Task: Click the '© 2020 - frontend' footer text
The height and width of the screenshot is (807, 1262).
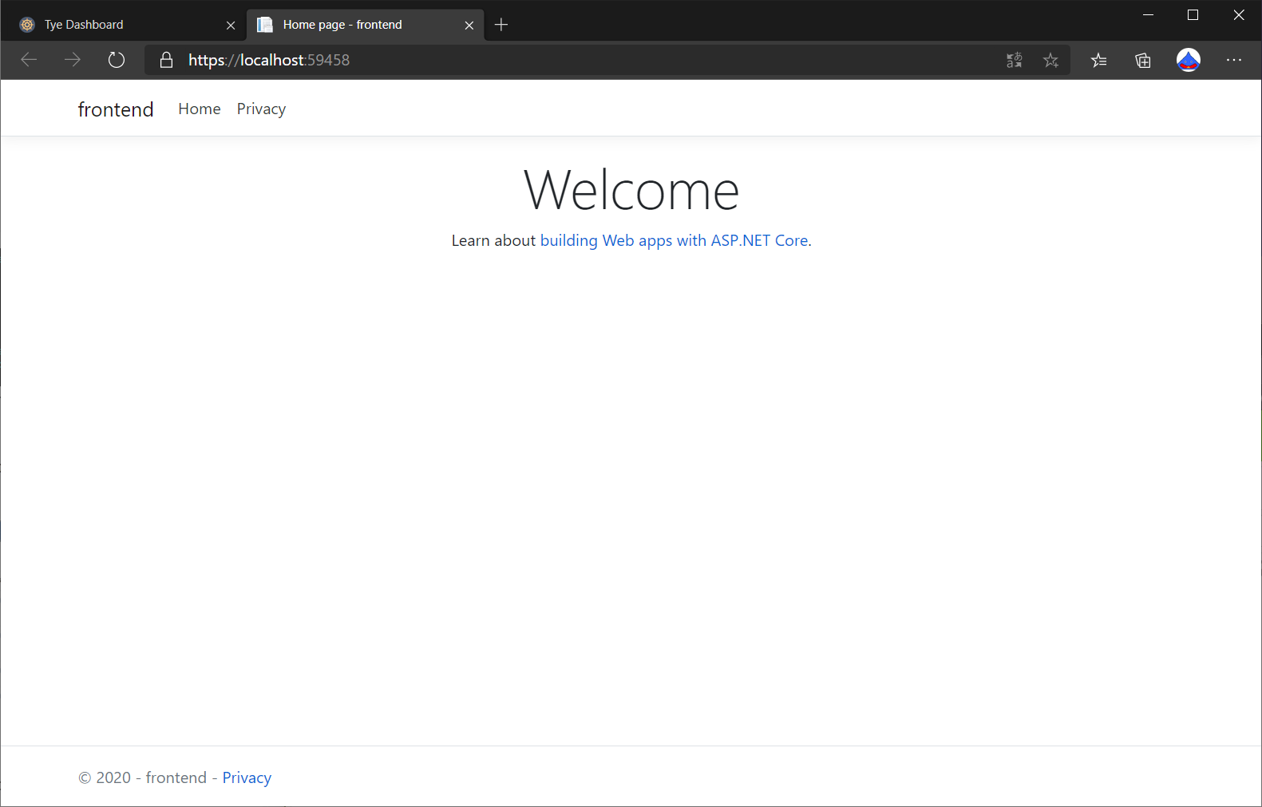Action: [x=142, y=777]
